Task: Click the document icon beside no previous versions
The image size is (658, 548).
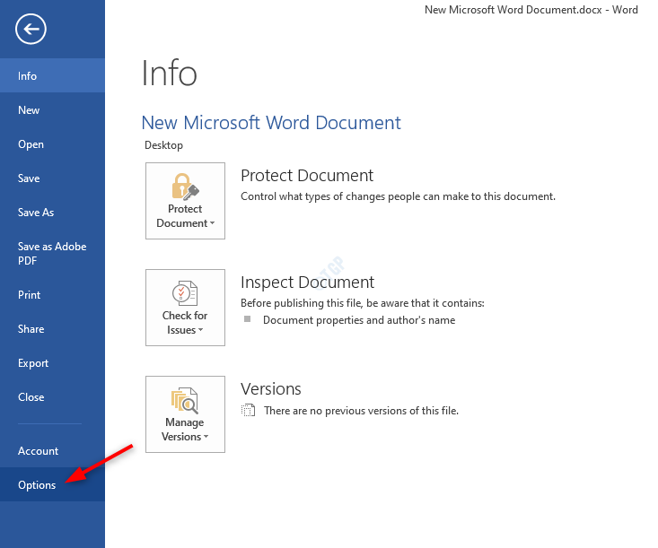Action: 248,410
